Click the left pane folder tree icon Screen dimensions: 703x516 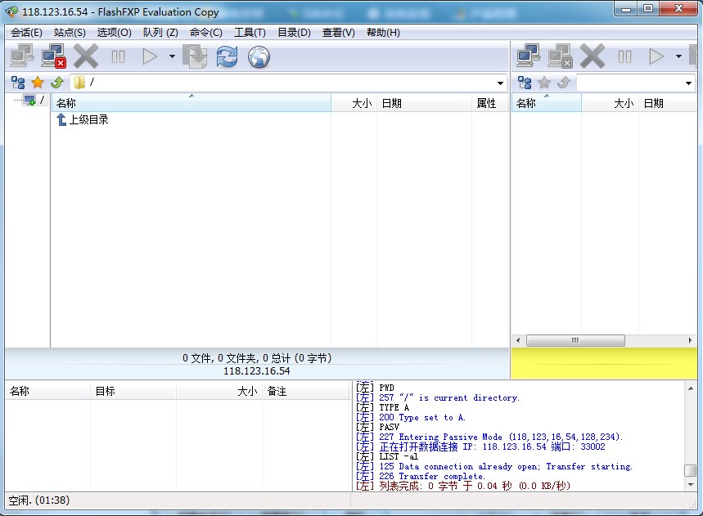[18, 83]
